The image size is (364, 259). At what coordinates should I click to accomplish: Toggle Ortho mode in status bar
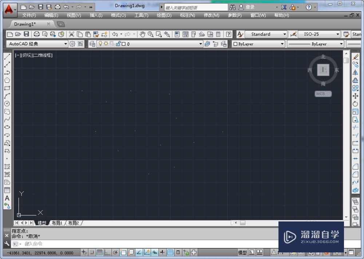click(107, 252)
